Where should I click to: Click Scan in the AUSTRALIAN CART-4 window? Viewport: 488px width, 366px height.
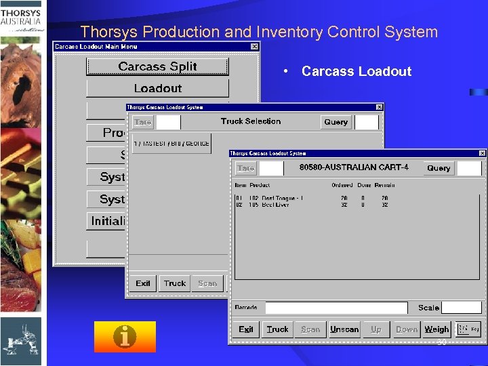(310, 329)
